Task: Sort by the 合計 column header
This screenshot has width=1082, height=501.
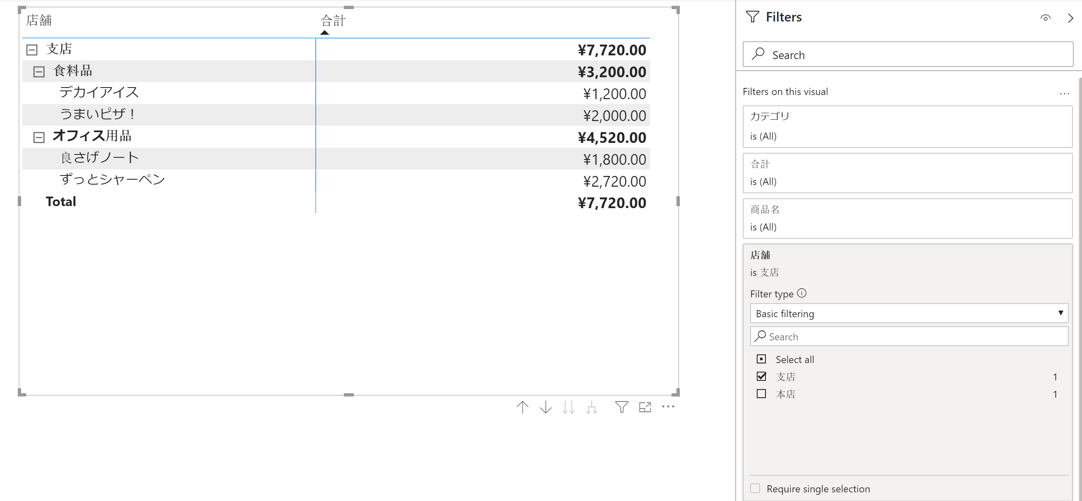Action: coord(333,20)
